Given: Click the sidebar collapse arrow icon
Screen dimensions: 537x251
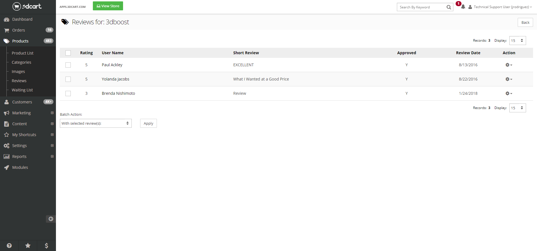Looking at the screenshot, I should [51, 219].
